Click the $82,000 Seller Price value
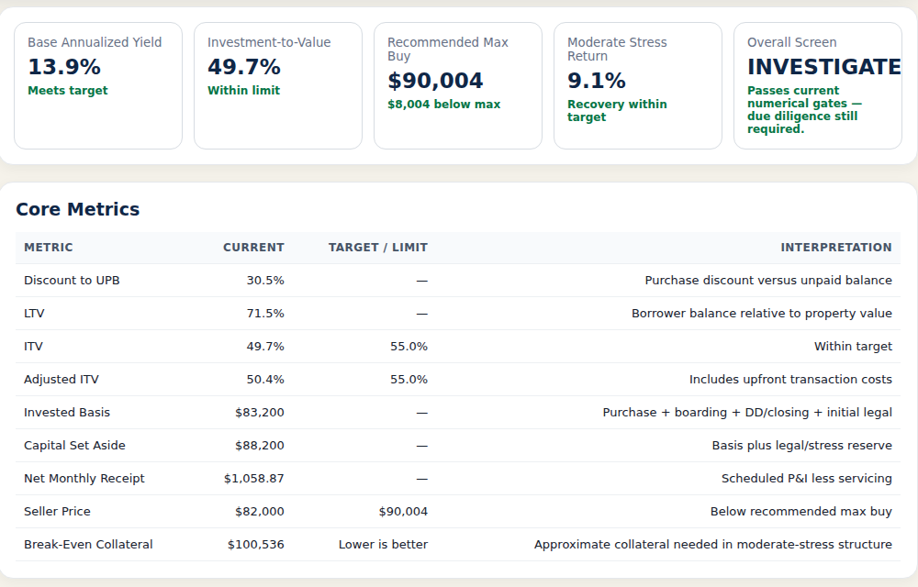The width and height of the screenshot is (918, 587). (260, 512)
